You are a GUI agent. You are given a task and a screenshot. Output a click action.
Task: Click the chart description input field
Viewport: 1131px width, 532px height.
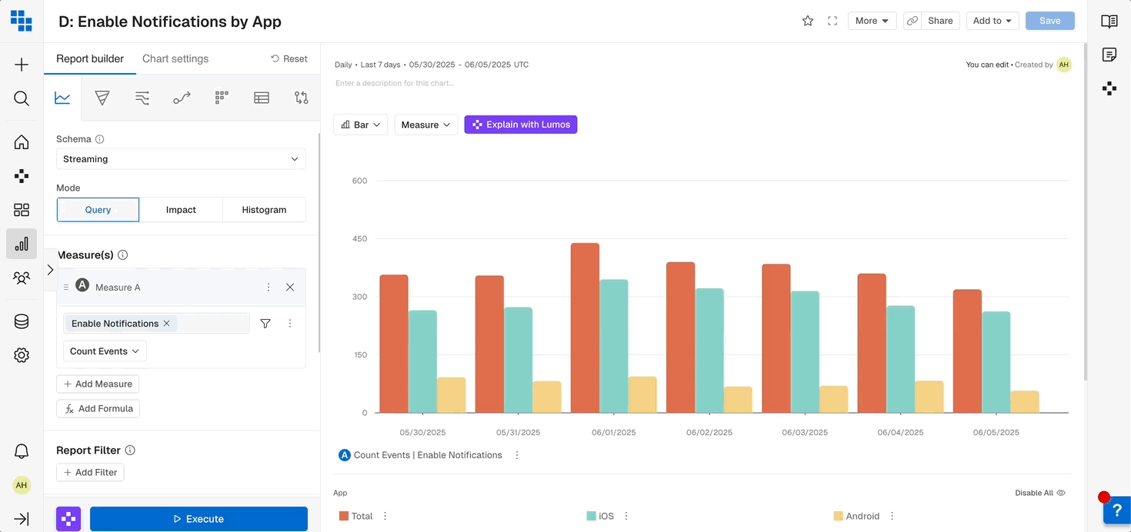(394, 83)
